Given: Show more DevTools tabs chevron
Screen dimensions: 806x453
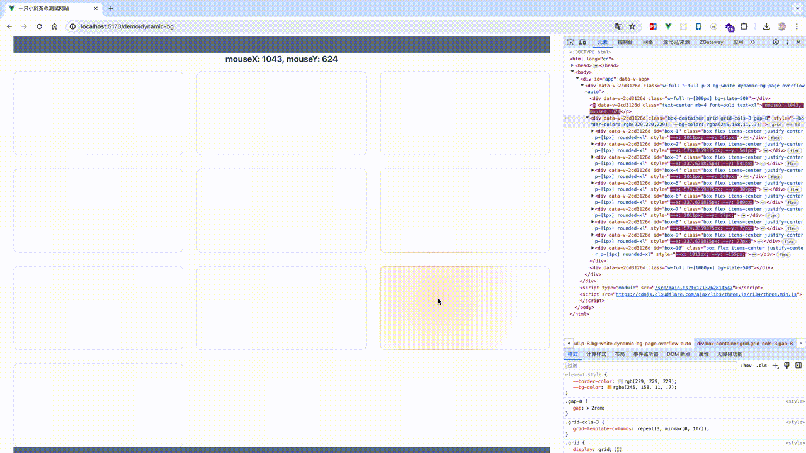Looking at the screenshot, I should tap(752, 42).
